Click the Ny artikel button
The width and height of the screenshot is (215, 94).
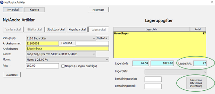[x=13, y=10]
